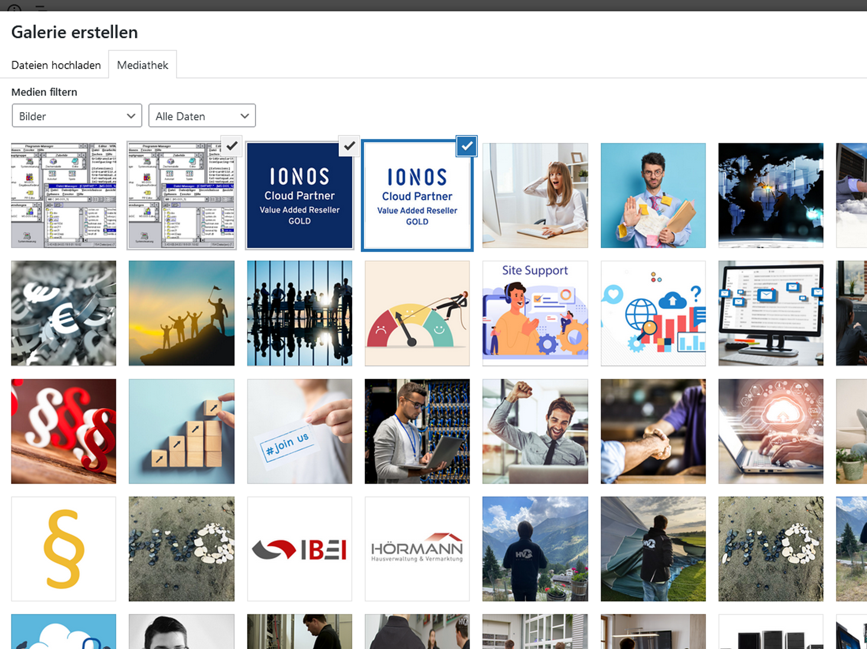867x649 pixels.
Task: Select the surprised woman at computer image
Action: (535, 195)
